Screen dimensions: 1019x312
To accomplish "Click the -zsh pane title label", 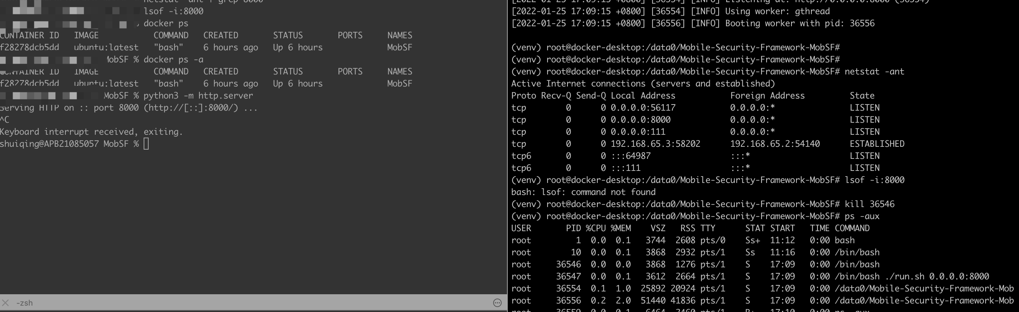I will click(25, 303).
